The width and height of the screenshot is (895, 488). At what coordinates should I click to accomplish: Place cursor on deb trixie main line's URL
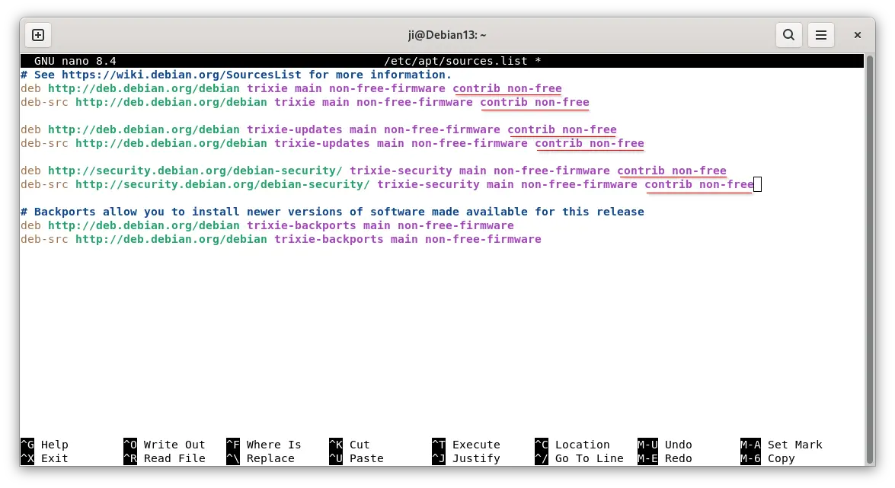click(144, 88)
